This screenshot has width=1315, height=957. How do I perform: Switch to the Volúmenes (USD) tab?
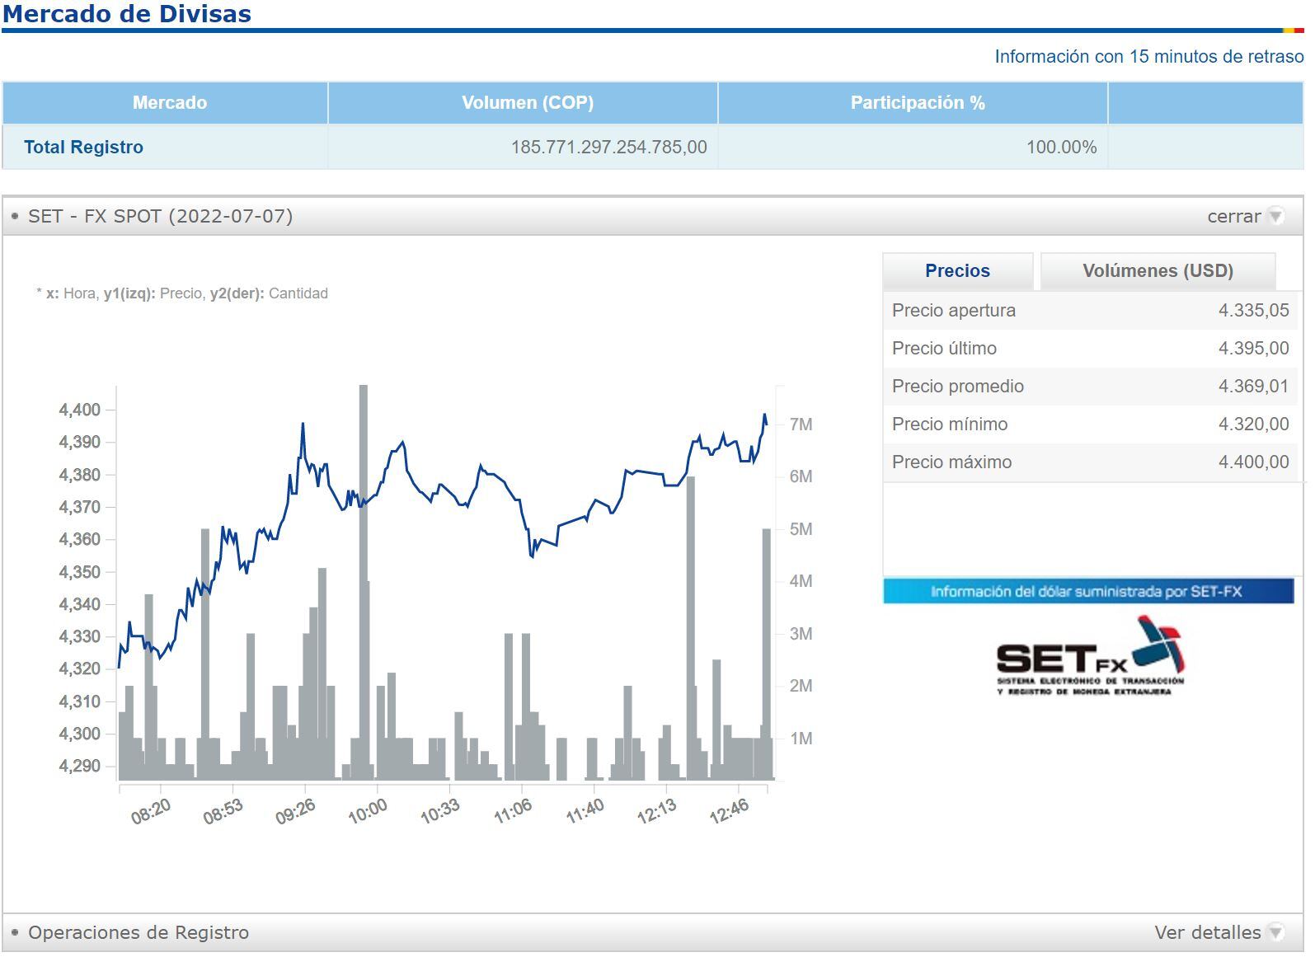tap(1158, 271)
